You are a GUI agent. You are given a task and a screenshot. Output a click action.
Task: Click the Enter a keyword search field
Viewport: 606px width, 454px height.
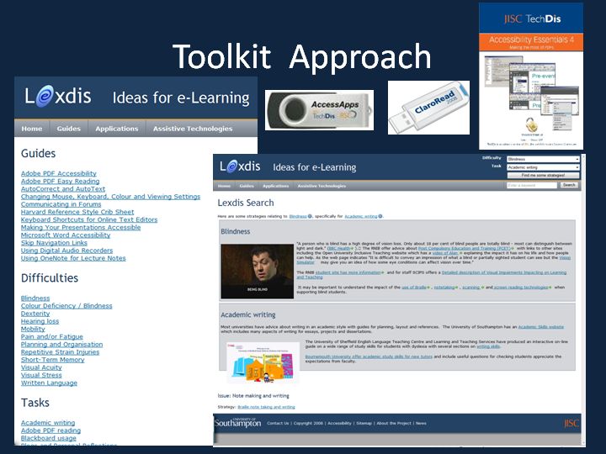coord(531,185)
